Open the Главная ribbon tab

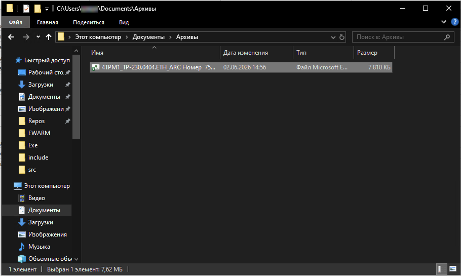click(x=47, y=22)
